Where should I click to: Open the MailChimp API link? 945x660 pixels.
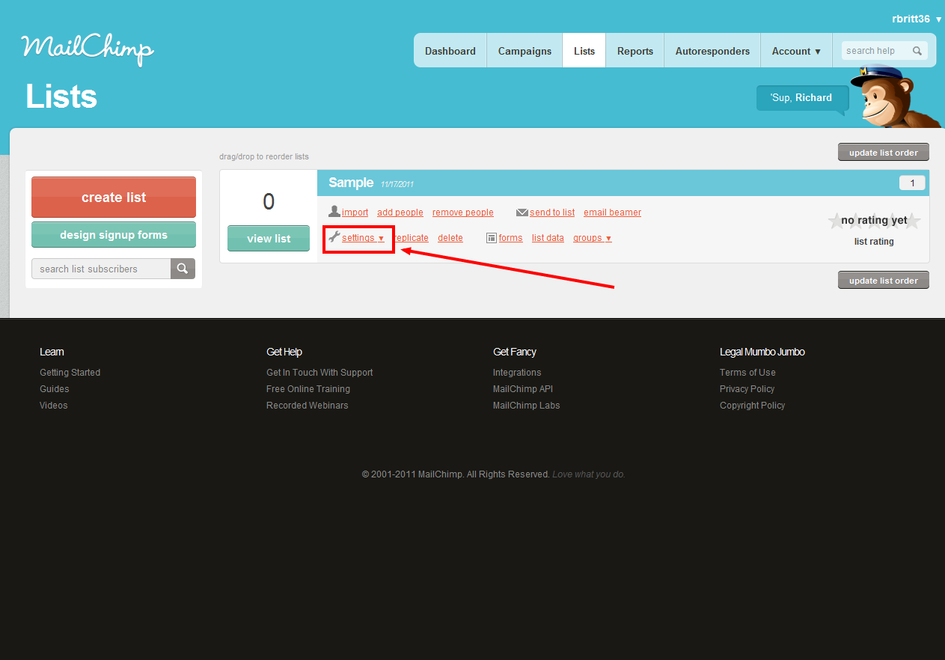[523, 389]
